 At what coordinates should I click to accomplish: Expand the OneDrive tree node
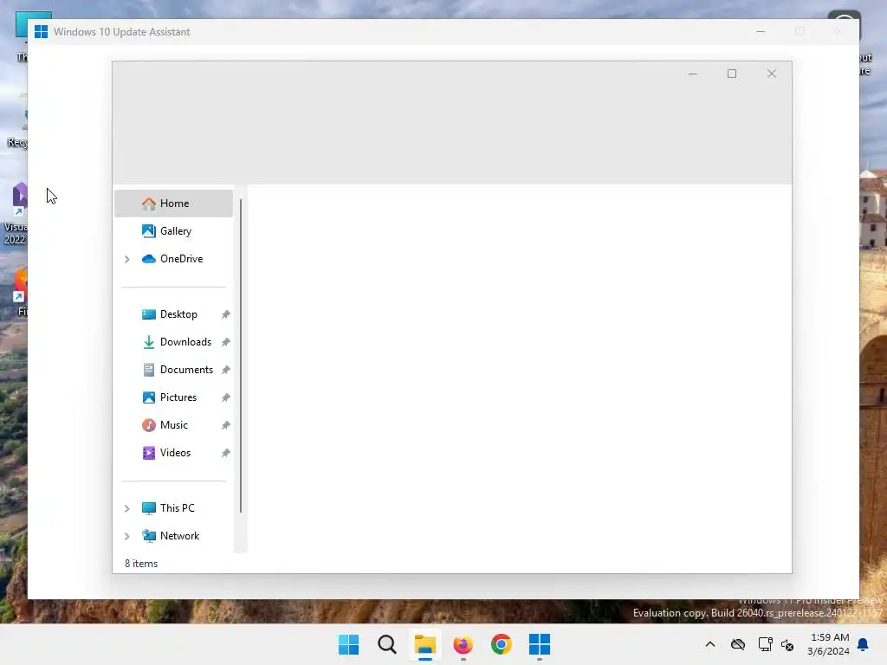click(x=127, y=259)
